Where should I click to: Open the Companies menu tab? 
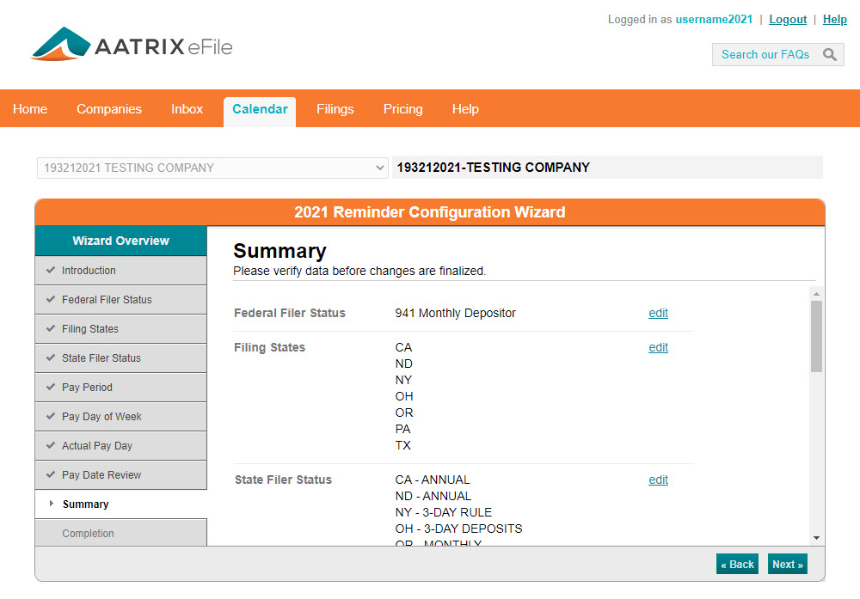(109, 109)
